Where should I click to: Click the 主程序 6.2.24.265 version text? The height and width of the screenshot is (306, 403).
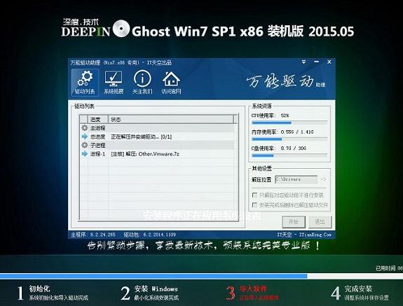click(x=93, y=235)
